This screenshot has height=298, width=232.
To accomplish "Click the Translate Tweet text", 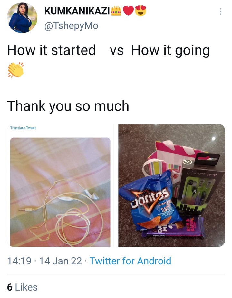I will click(x=23, y=128).
